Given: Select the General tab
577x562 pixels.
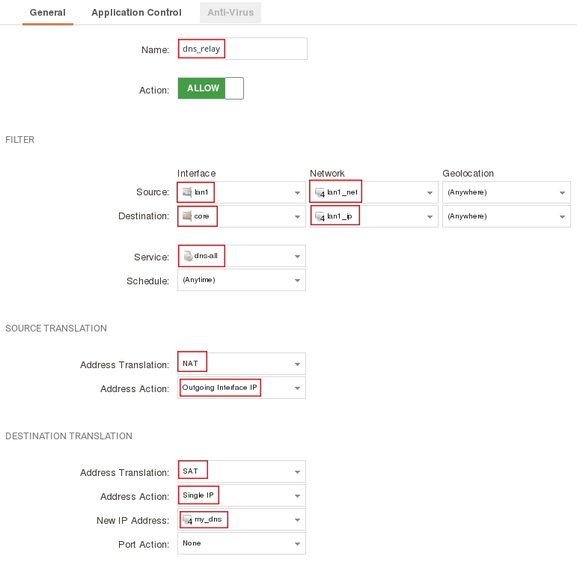Looking at the screenshot, I should [47, 13].
